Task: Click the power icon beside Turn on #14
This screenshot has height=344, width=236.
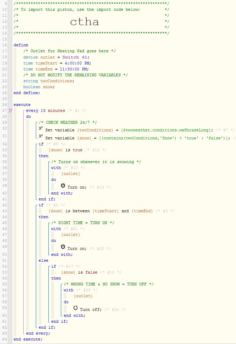Action: tap(63, 186)
